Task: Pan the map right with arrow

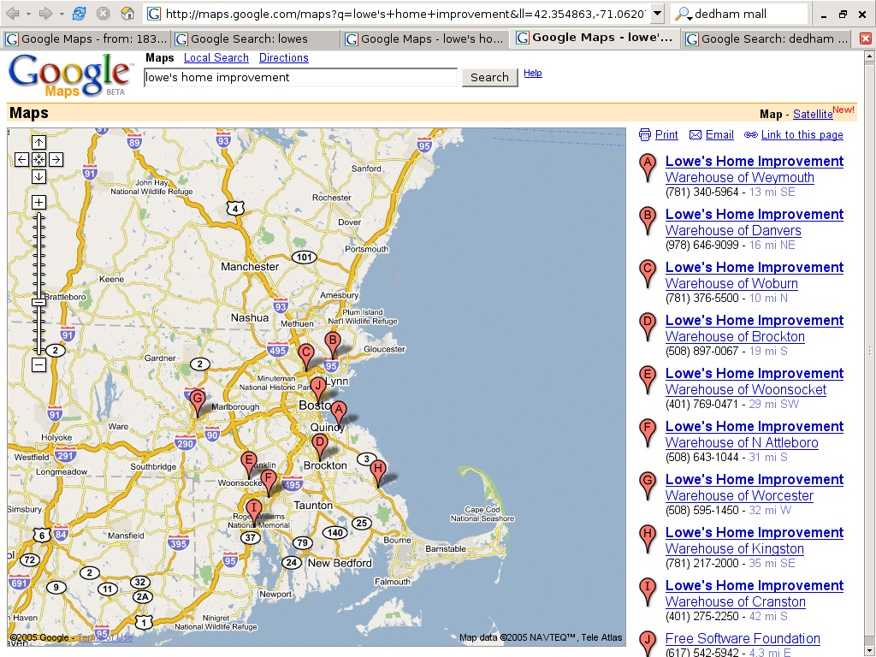Action: click(56, 159)
